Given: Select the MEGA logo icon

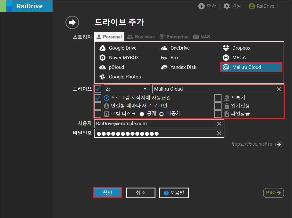Looking at the screenshot, I should click(x=226, y=58).
